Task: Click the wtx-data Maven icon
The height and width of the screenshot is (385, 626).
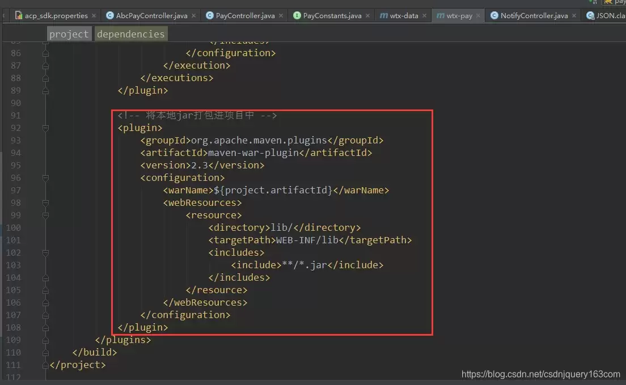Action: tap(384, 15)
